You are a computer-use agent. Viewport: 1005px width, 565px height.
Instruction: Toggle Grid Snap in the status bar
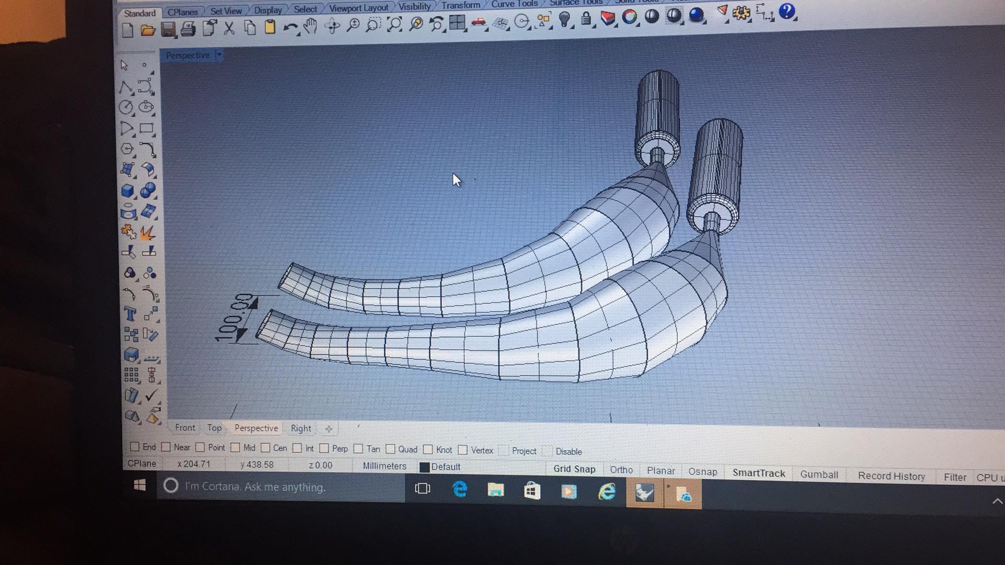(x=574, y=469)
